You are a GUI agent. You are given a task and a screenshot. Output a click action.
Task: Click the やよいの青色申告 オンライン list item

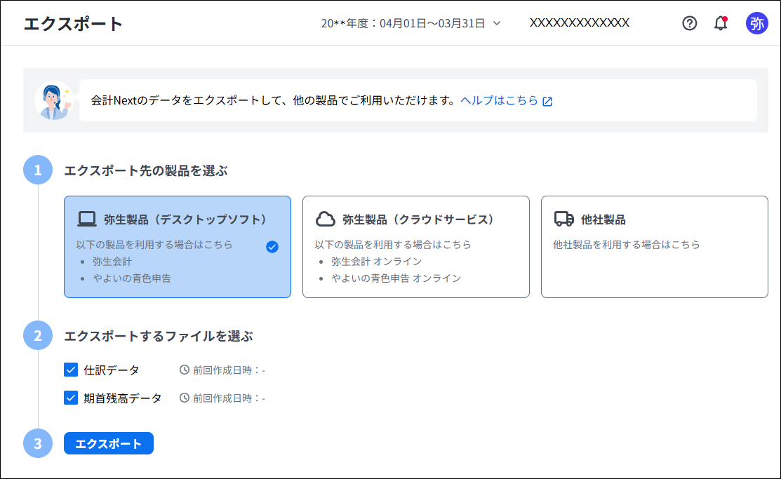click(x=396, y=278)
